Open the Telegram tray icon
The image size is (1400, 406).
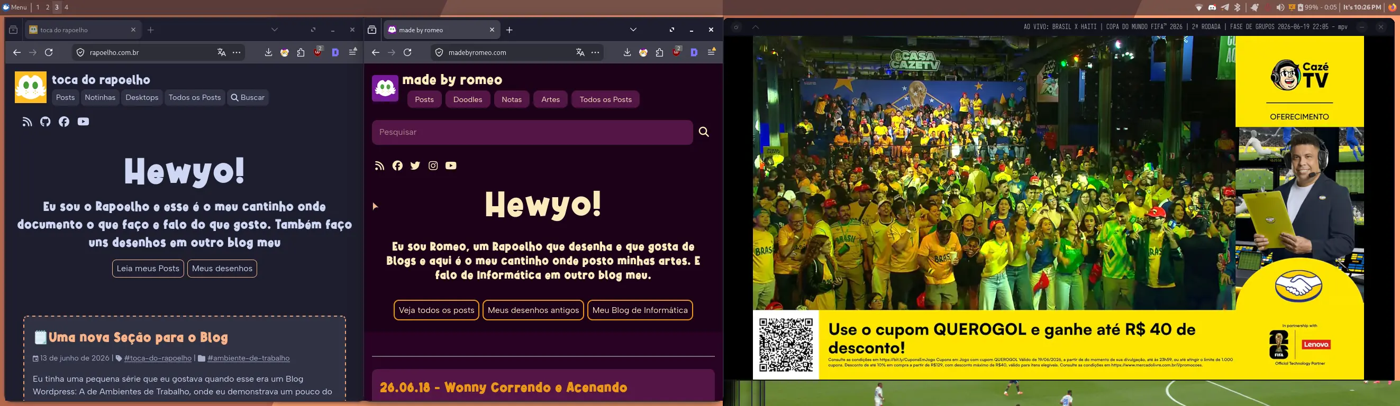(x=1225, y=7)
